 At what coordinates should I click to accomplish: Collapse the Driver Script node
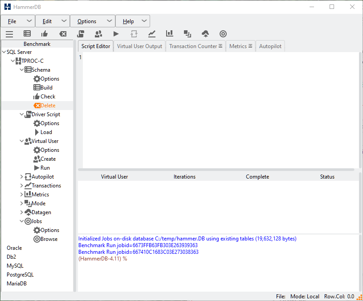[22, 114]
